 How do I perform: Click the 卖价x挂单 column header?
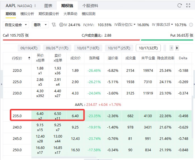[58, 58]
